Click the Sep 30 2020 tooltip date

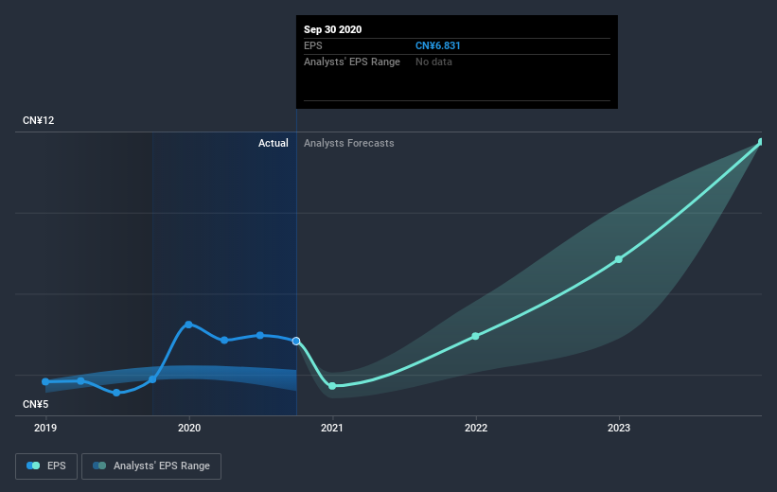click(332, 29)
